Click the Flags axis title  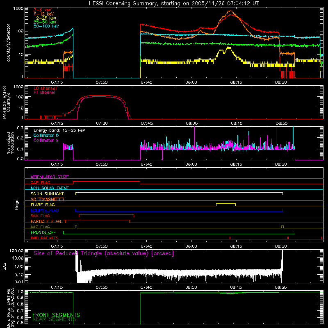pyautogui.click(x=17, y=205)
